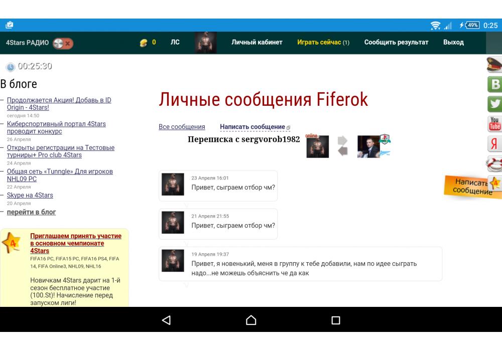Viewport: 502px width, 351px height.
Task: Click the lifebuoy help icon
Action: [x=495, y=163]
